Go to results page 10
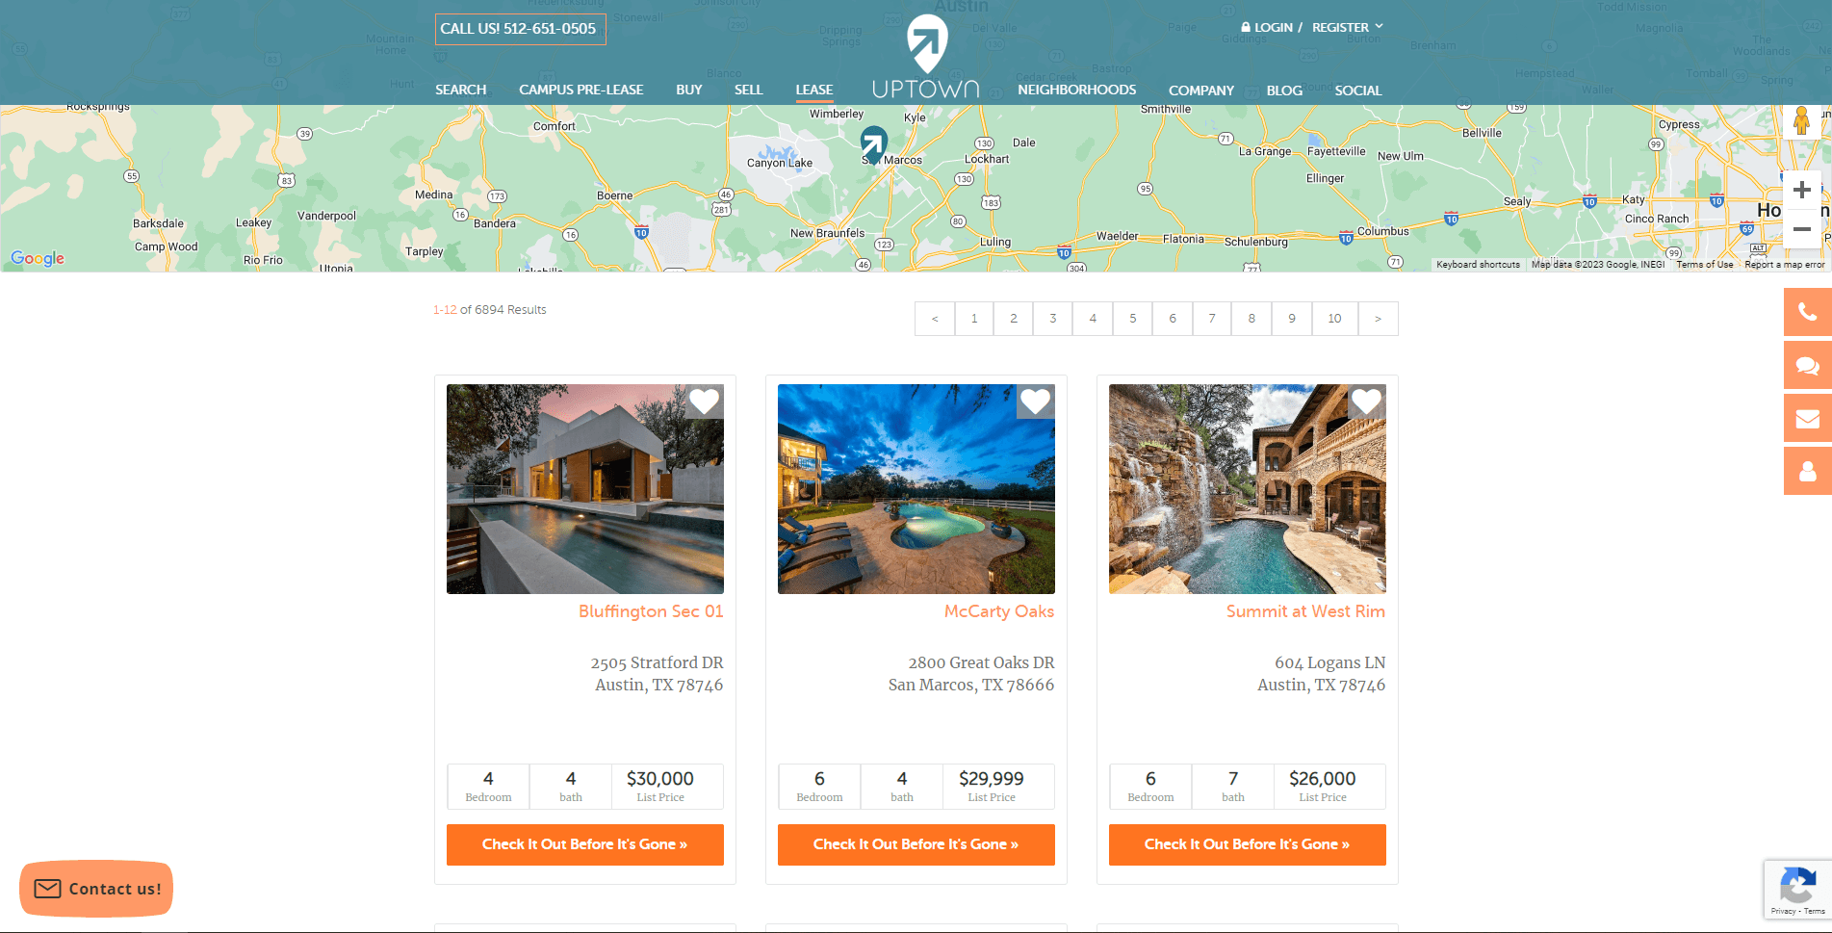This screenshot has height=933, width=1832. coord(1334,319)
